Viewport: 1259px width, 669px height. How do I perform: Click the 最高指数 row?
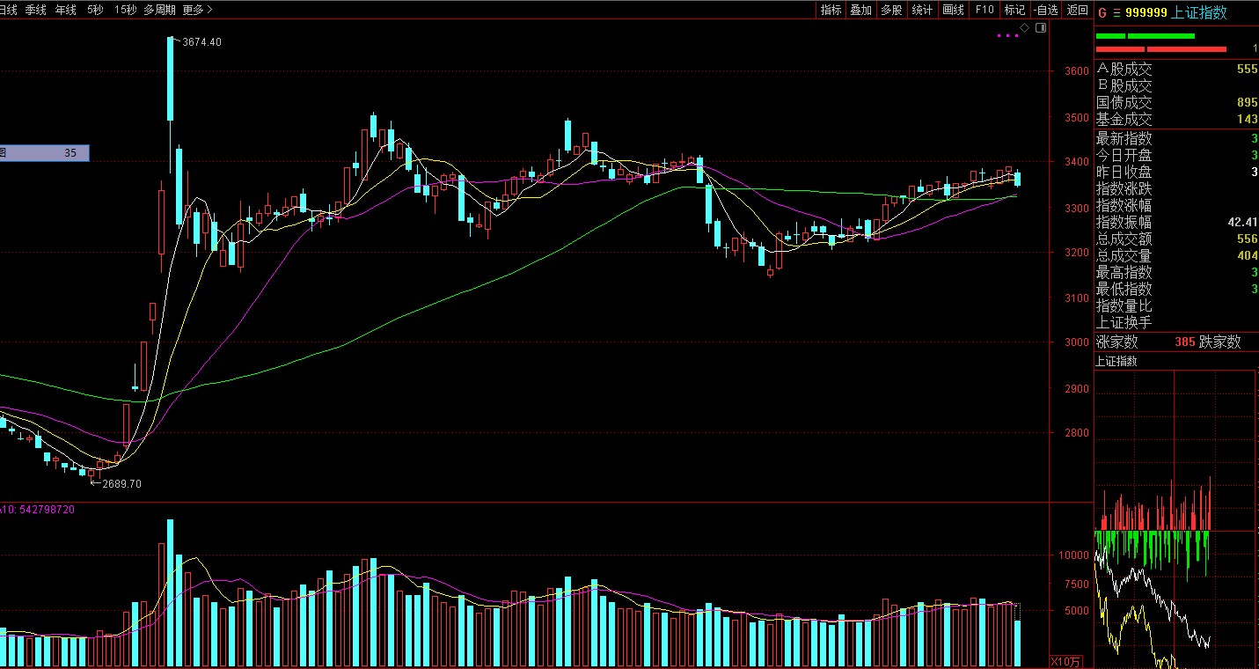[x=1176, y=272]
